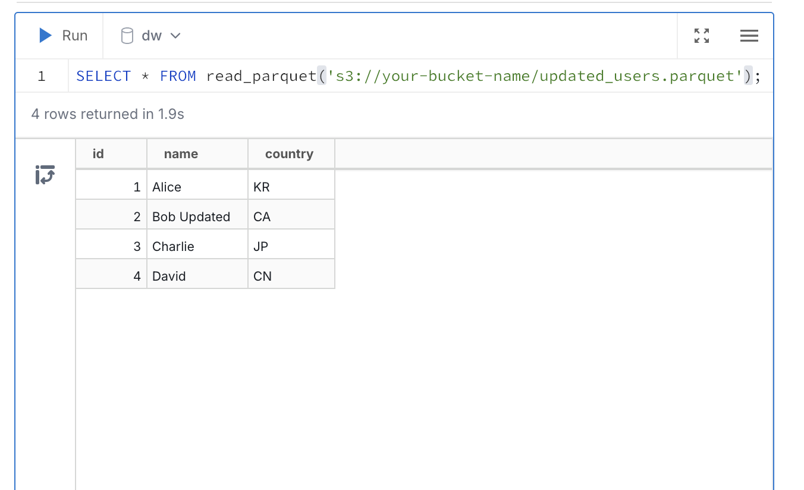
Task: Click the database cylinder icon beside dw
Action: click(127, 35)
